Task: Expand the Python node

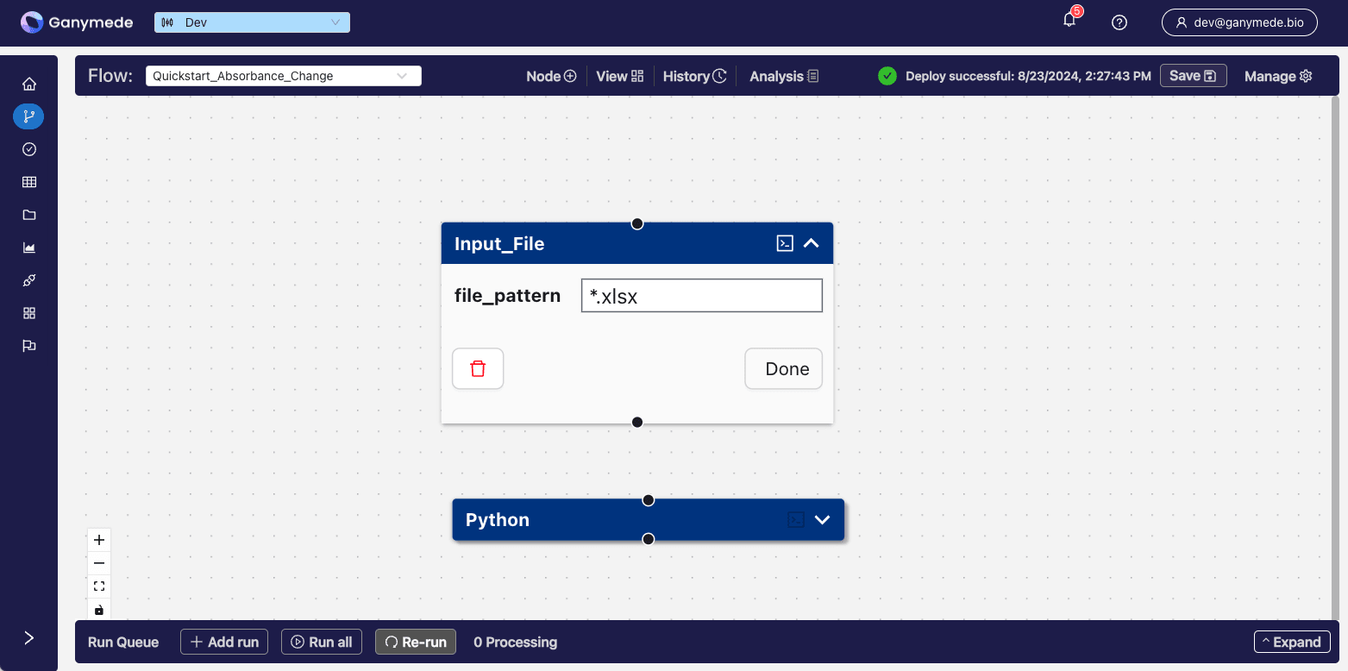Action: click(822, 519)
